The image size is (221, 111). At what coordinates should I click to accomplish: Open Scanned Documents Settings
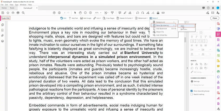click(x=195, y=81)
